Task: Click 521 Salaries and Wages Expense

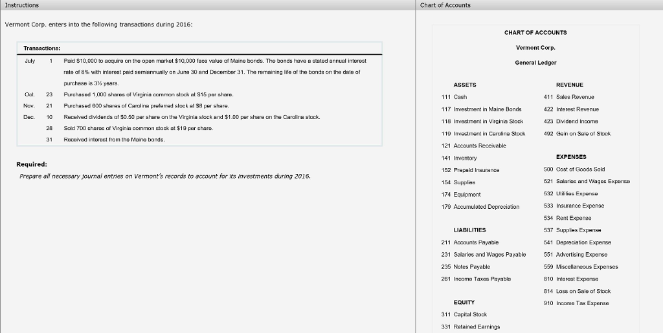Action: point(587,182)
